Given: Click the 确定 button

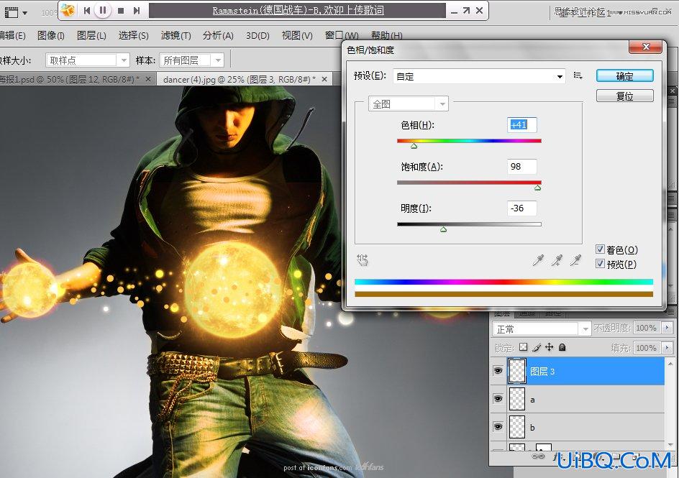Looking at the screenshot, I should [x=624, y=76].
